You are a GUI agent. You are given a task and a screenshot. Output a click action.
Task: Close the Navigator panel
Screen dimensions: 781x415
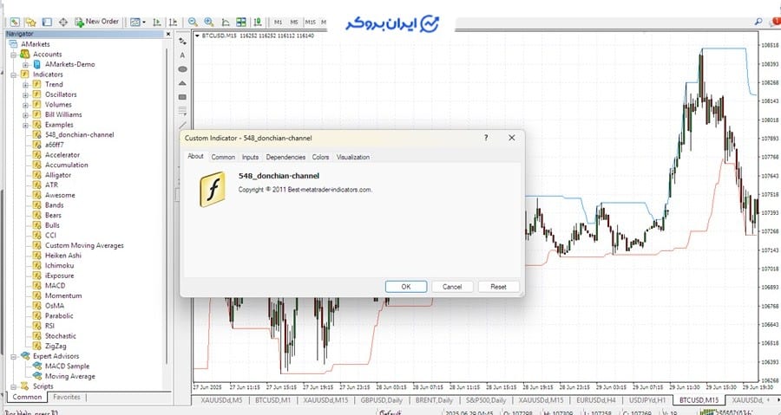(x=167, y=34)
